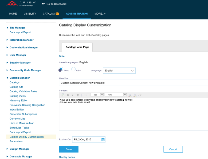208x159 pixels.
Task: Go to the VISIBILITY tab
Action: point(30,14)
